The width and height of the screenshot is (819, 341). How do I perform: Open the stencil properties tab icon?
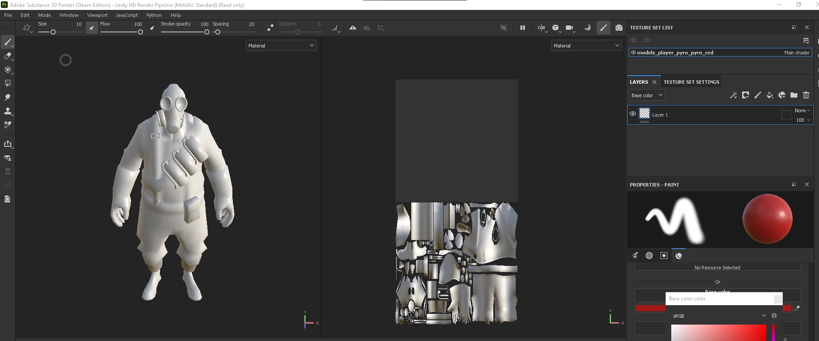[664, 256]
